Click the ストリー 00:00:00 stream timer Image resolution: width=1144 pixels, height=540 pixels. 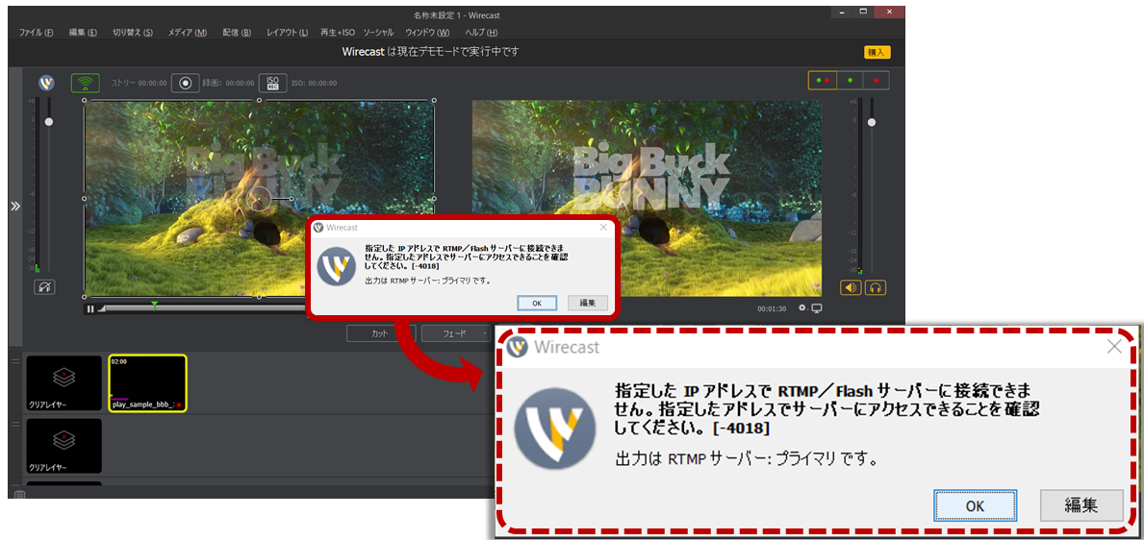pos(139,83)
